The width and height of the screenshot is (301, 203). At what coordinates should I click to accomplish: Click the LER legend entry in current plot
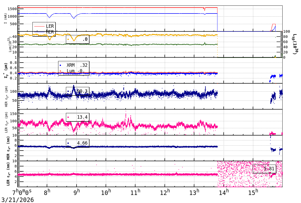click(x=44, y=26)
